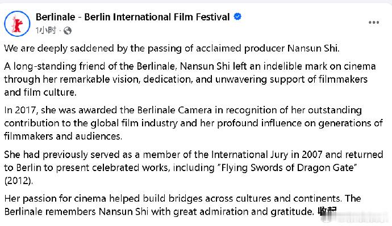392x226 pixels.
Task: Click the '(2012)' year text
Action: pyautogui.click(x=19, y=181)
